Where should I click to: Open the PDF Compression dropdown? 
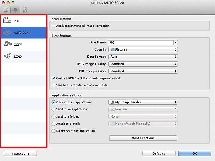point(143,71)
